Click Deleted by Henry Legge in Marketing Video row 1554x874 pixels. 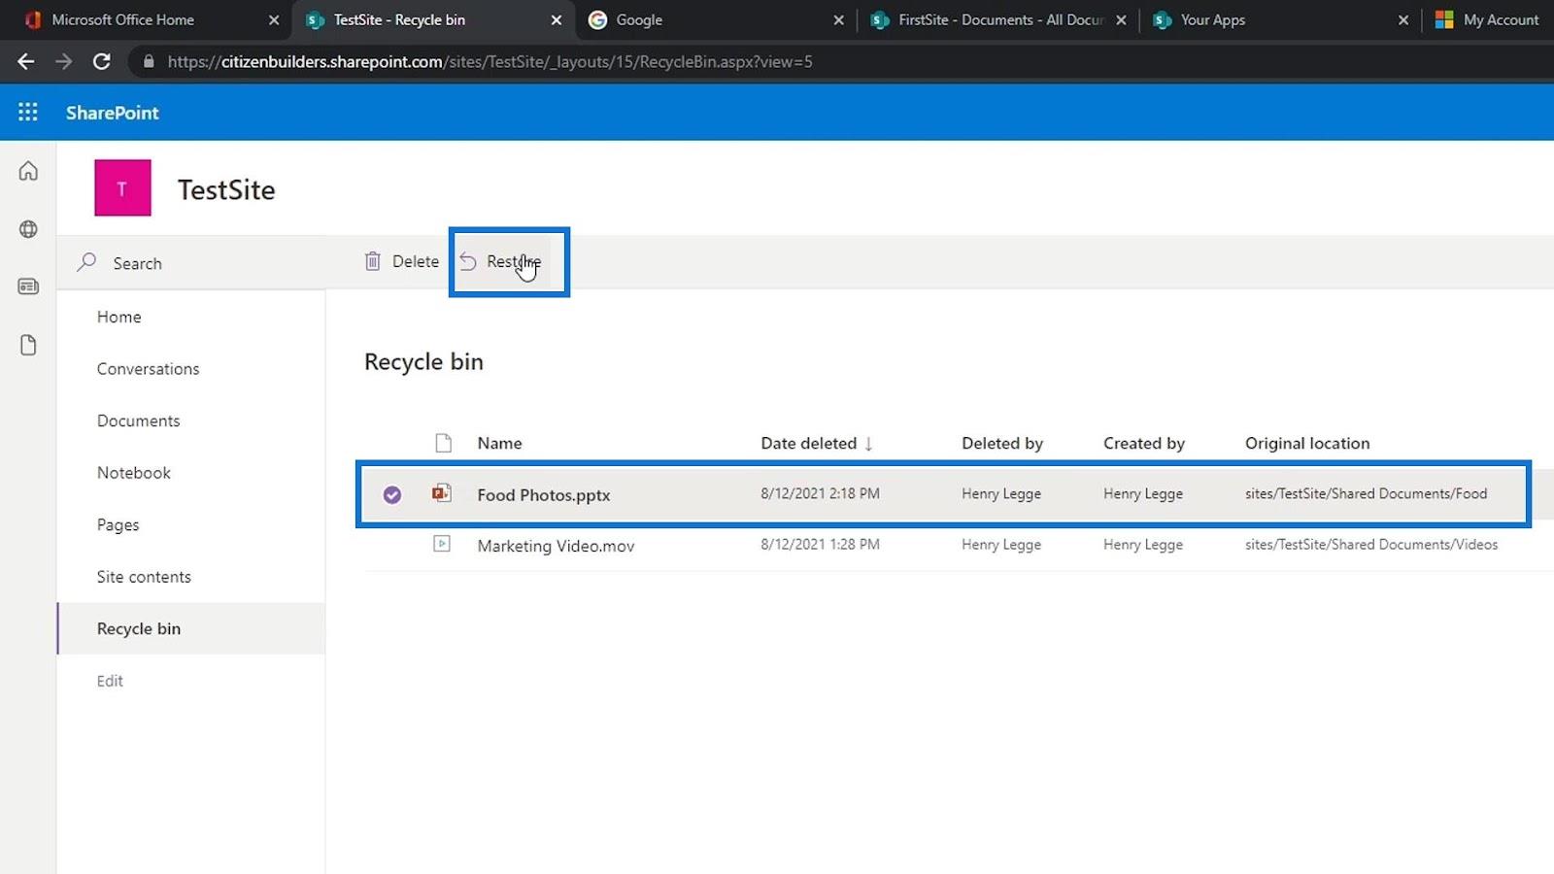(x=1001, y=544)
